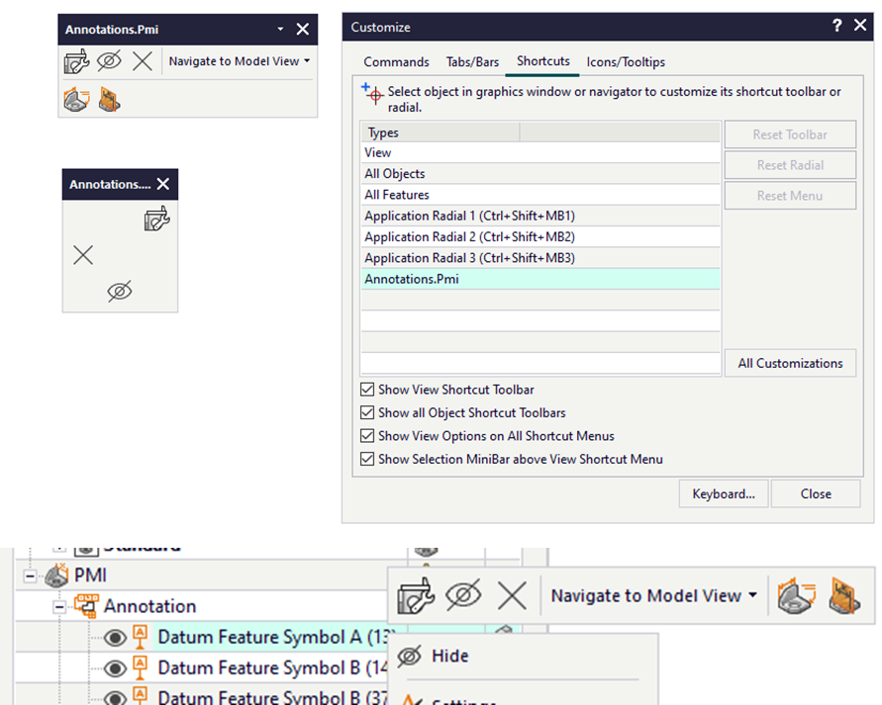
Task: Disable the Show View Shortcut Toolbar checkbox
Action: (x=368, y=390)
